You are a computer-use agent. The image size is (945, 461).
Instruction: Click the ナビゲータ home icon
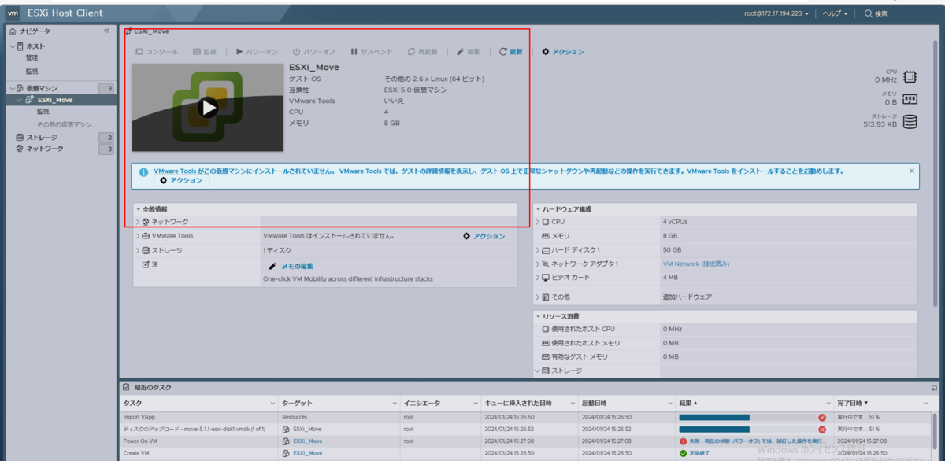tap(13, 31)
